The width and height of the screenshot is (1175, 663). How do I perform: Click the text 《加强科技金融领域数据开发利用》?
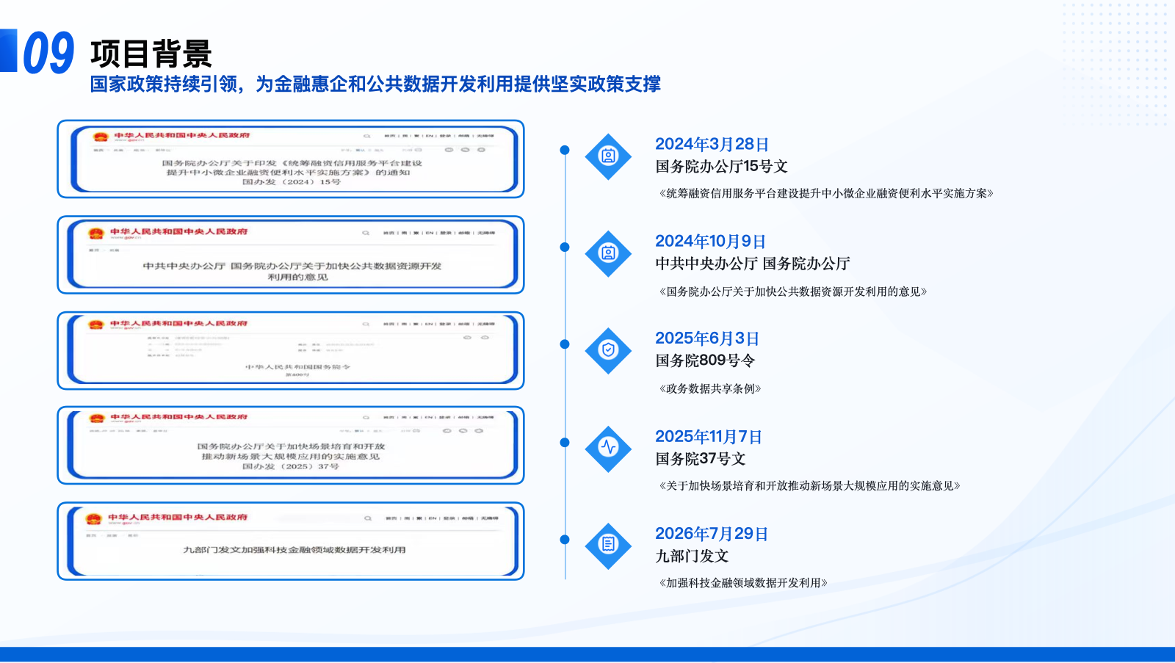click(743, 582)
